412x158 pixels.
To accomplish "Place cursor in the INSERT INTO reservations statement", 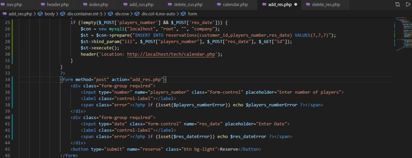I will [x=208, y=35].
